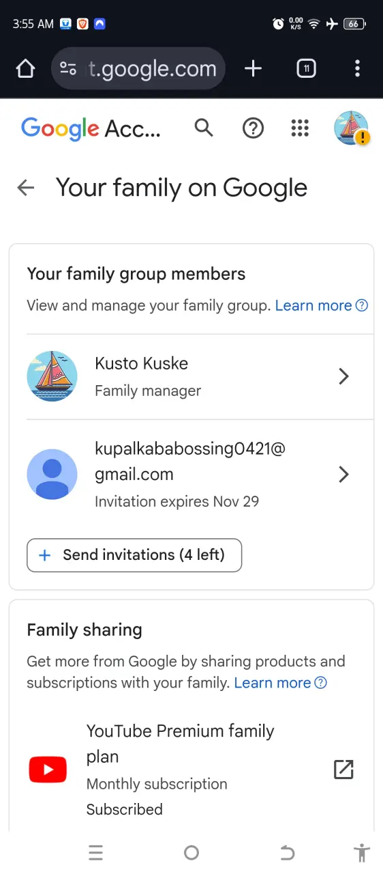Expand the kupalkababossing0421 invitation chevron
The image size is (383, 874).
tap(344, 475)
